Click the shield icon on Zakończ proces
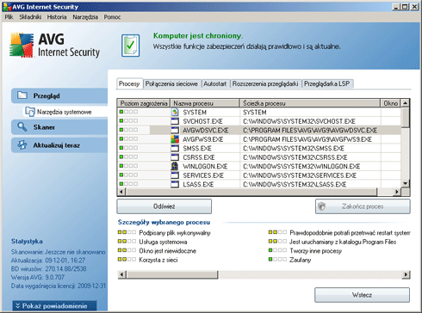The image size is (422, 313). coord(322,206)
